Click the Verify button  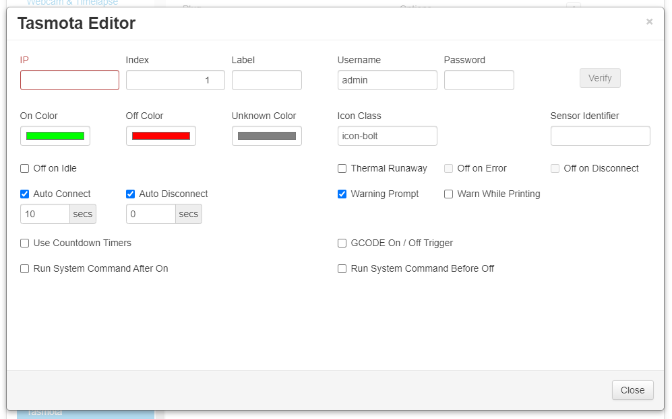(600, 78)
